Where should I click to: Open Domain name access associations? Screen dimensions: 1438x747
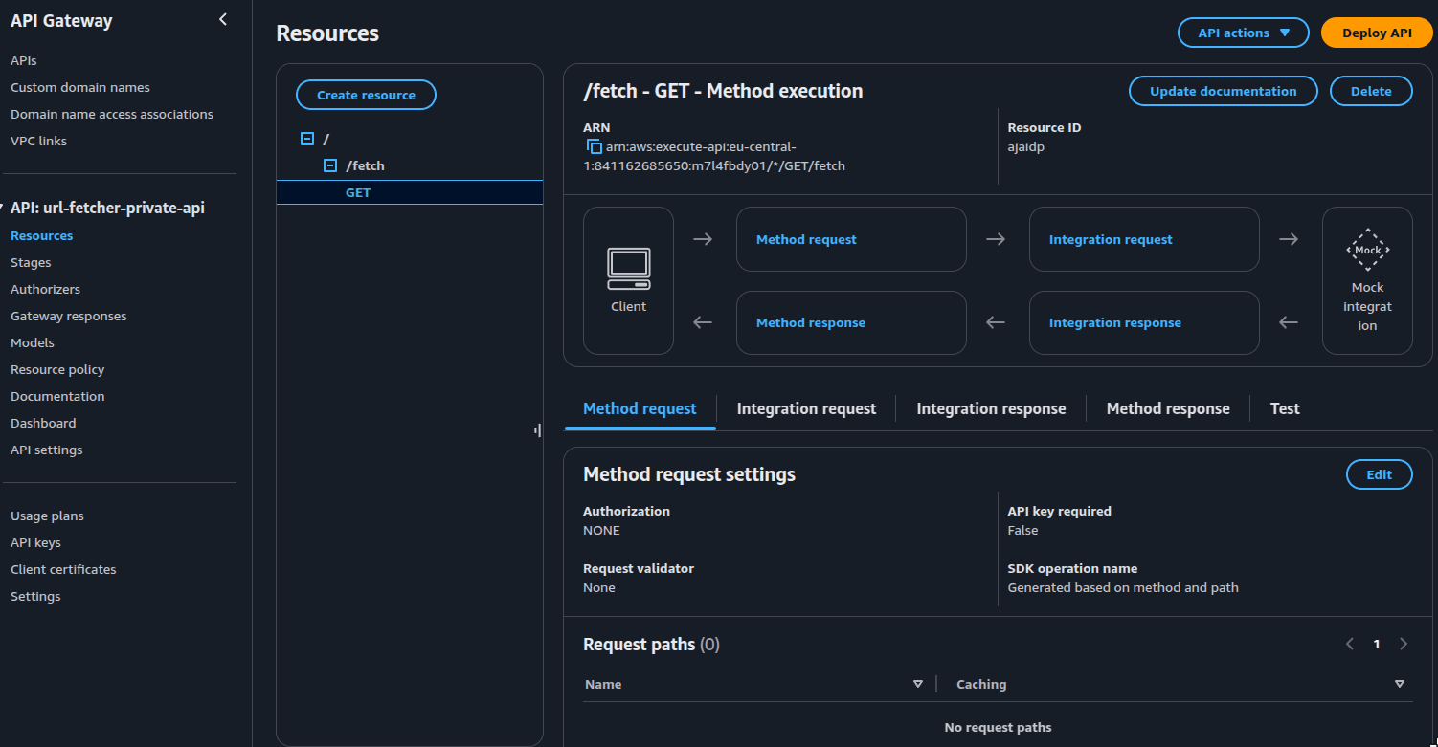click(x=112, y=114)
